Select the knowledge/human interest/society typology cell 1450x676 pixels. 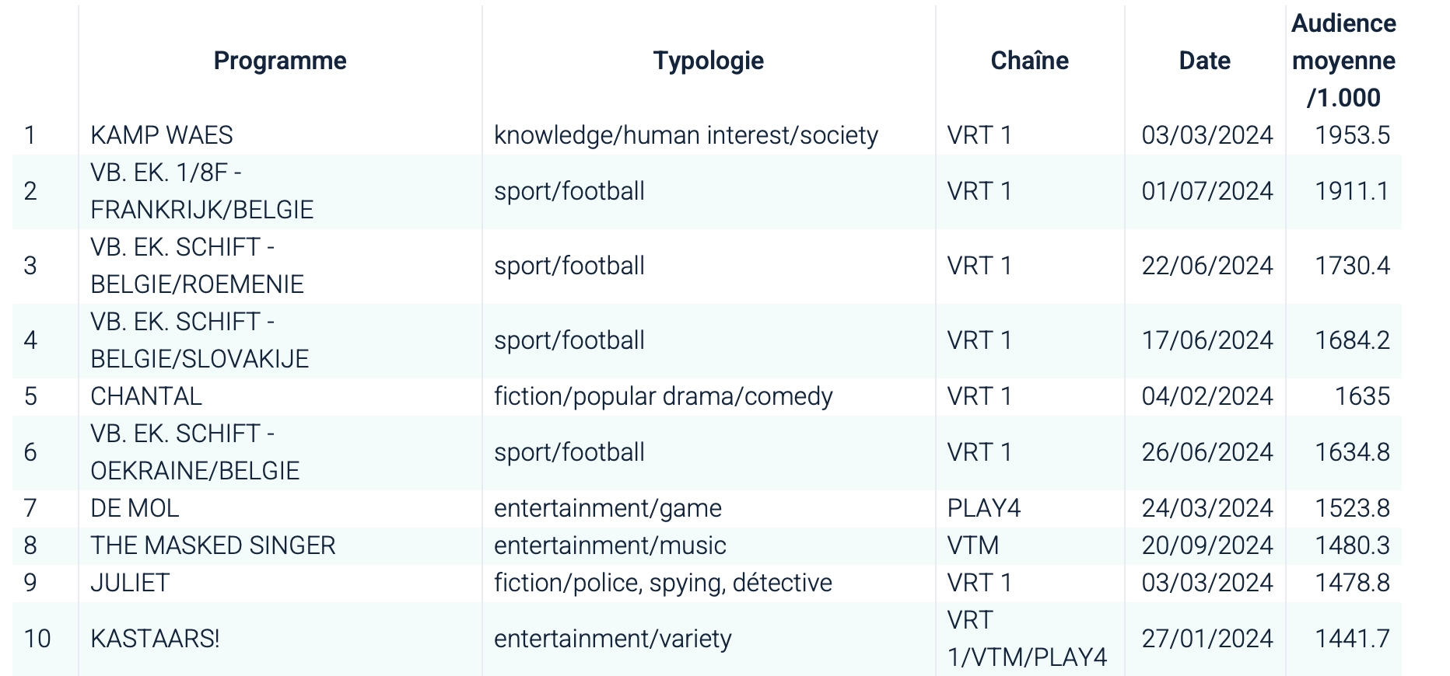point(685,135)
